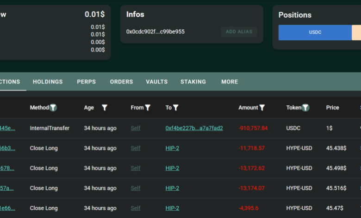Click Self link in the InternalTransfer row
This screenshot has height=218, width=361.
point(135,128)
